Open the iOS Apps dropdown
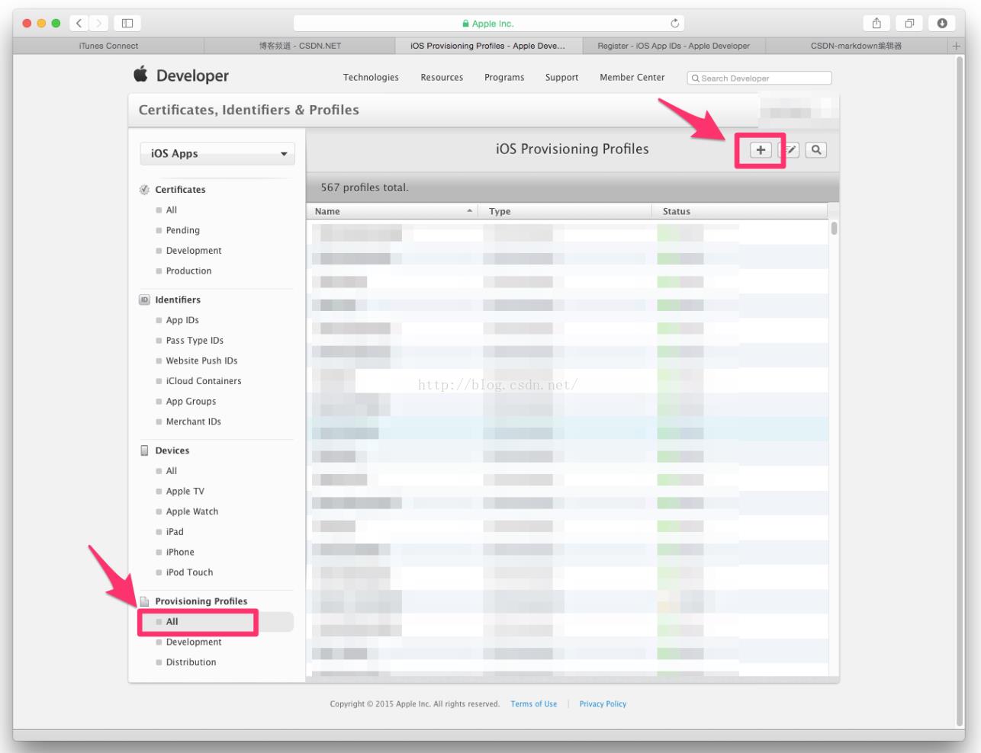This screenshot has width=981, height=753. coord(217,153)
